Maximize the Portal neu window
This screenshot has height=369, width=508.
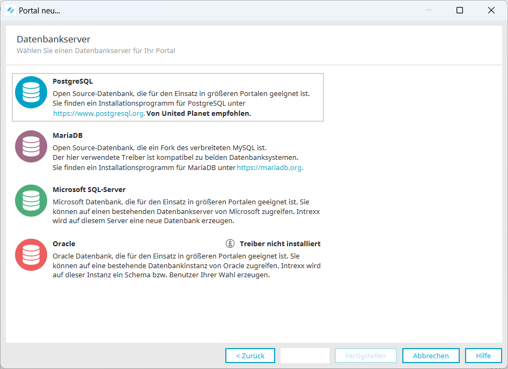[x=459, y=10]
